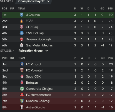Viewport: 115px width, 112px height.
Task: Click the FCSB club badge
Action: (22, 21)
